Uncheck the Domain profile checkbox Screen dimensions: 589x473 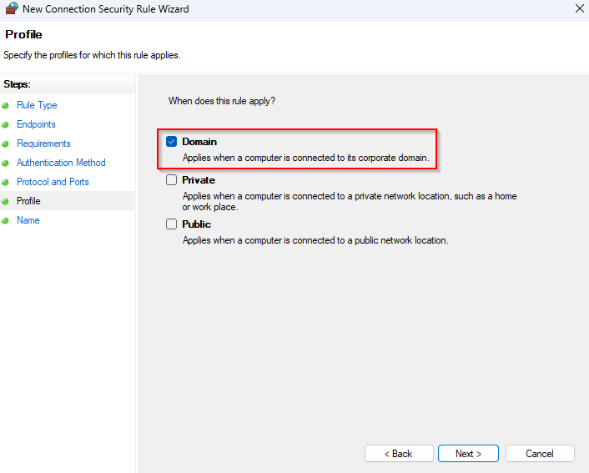click(x=172, y=142)
